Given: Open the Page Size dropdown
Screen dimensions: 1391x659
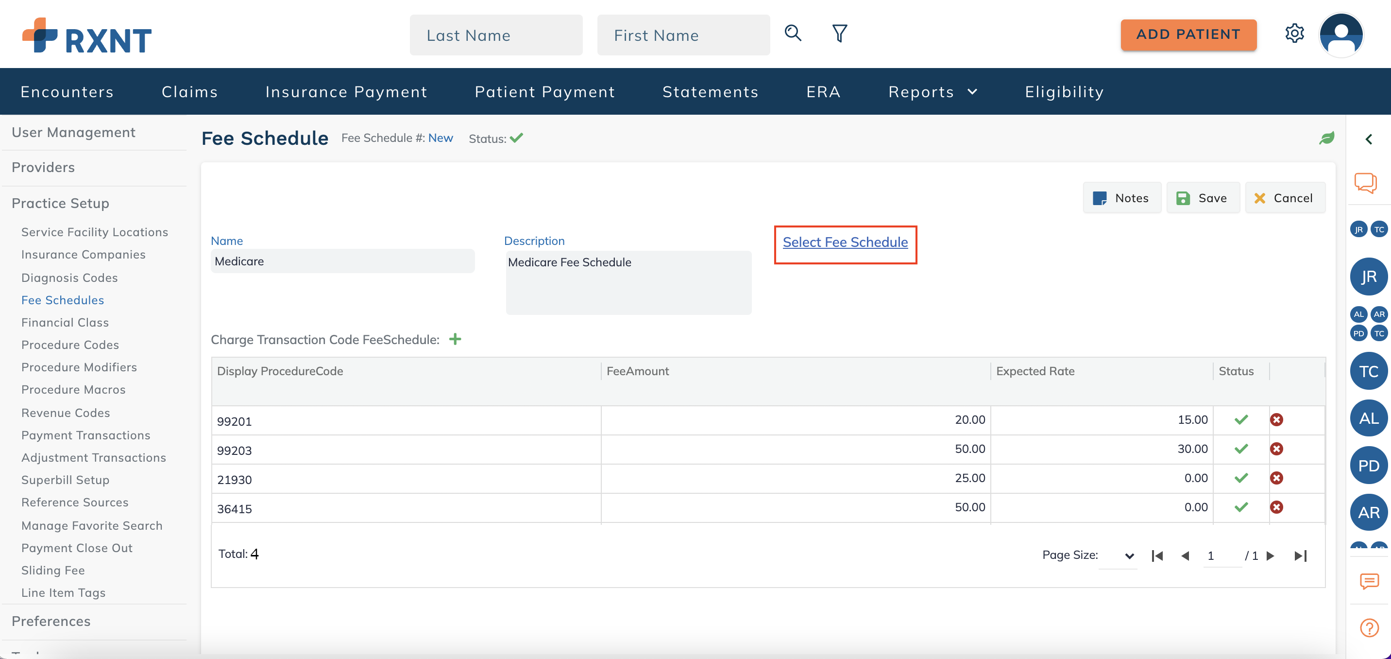Looking at the screenshot, I should pos(1119,556).
